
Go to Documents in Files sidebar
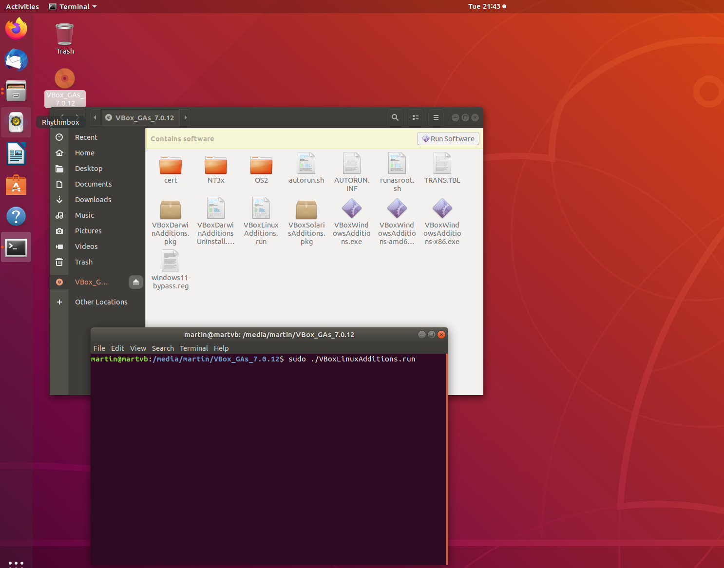click(x=97, y=184)
